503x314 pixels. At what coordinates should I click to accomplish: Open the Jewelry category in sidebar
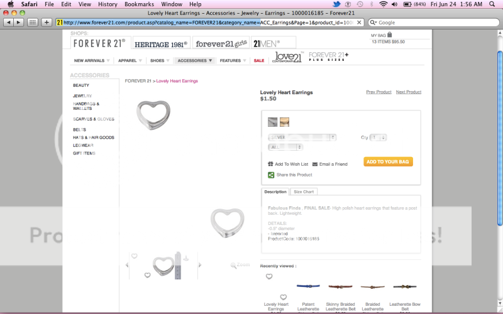click(x=82, y=96)
